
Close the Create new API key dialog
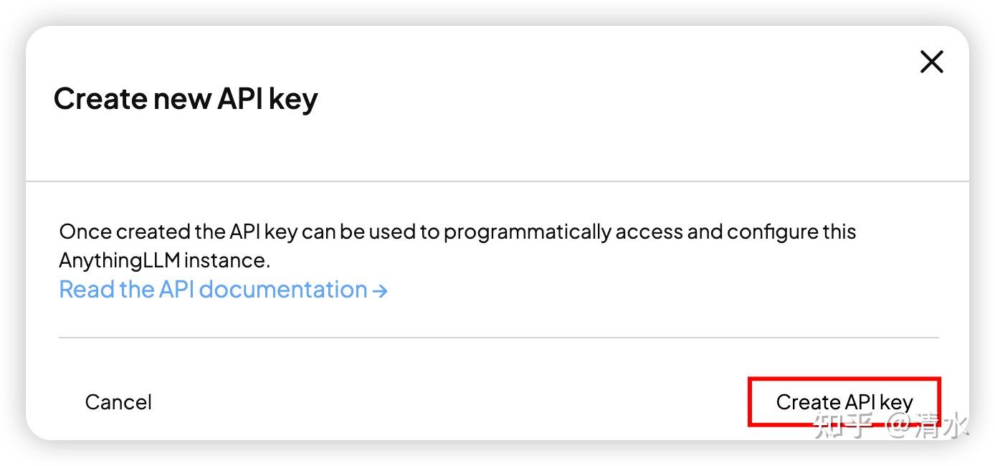[x=931, y=62]
